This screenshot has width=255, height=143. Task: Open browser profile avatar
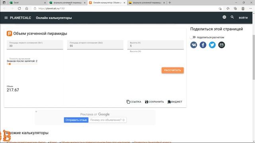243,8
